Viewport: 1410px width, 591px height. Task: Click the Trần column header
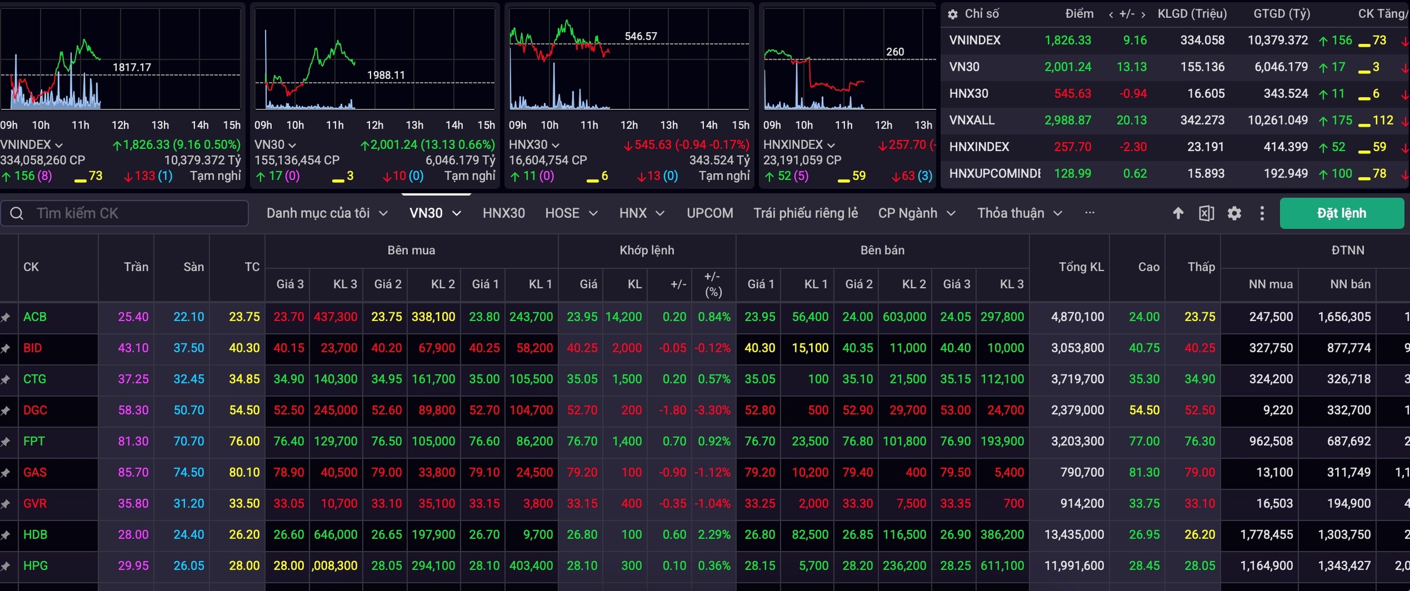pyautogui.click(x=126, y=267)
